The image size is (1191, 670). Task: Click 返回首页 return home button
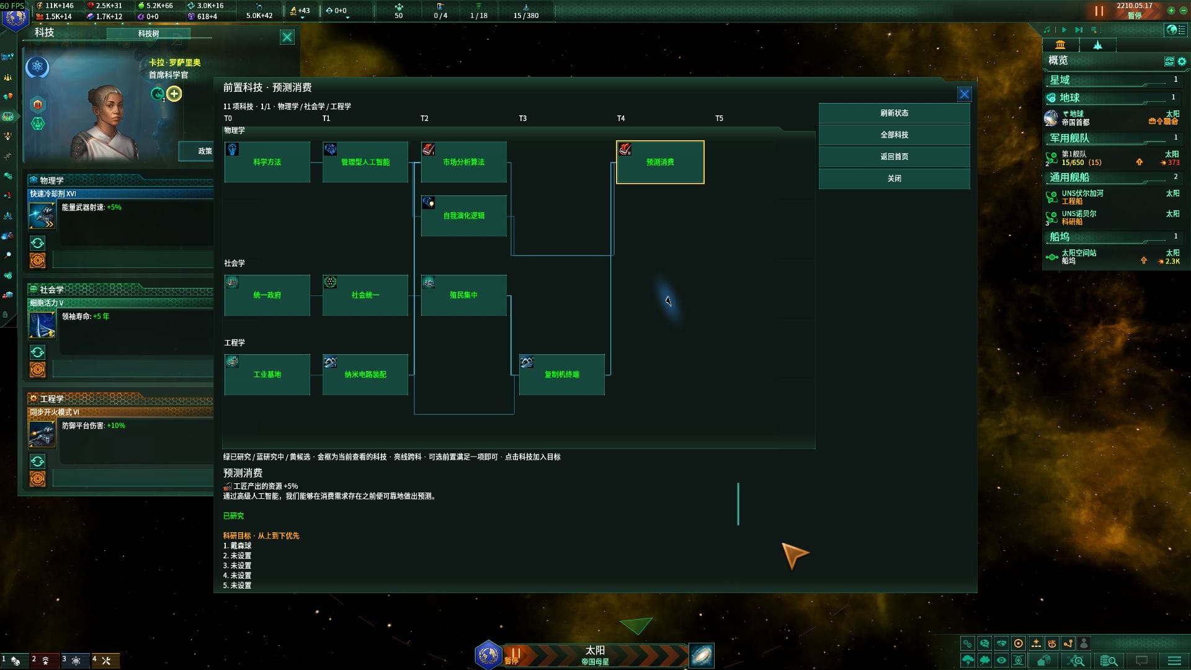[x=894, y=156]
